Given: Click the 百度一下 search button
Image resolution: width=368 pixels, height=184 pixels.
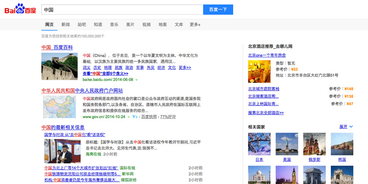Looking at the screenshot, I should tap(218, 10).
